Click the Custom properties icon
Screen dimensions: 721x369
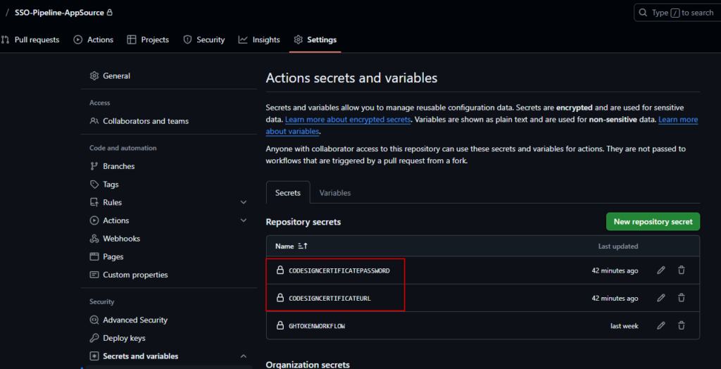[94, 275]
